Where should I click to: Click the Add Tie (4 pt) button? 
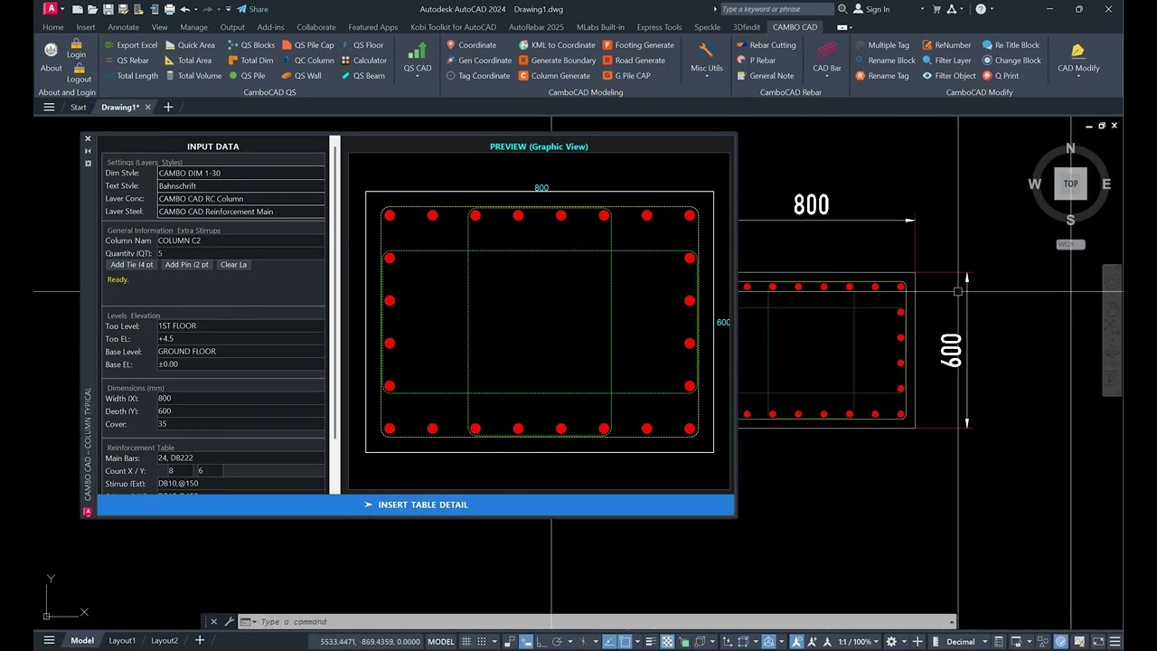pos(132,265)
